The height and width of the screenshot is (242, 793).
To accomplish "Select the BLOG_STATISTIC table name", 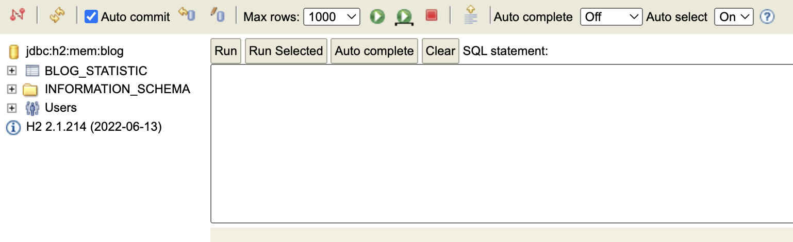I will [96, 71].
